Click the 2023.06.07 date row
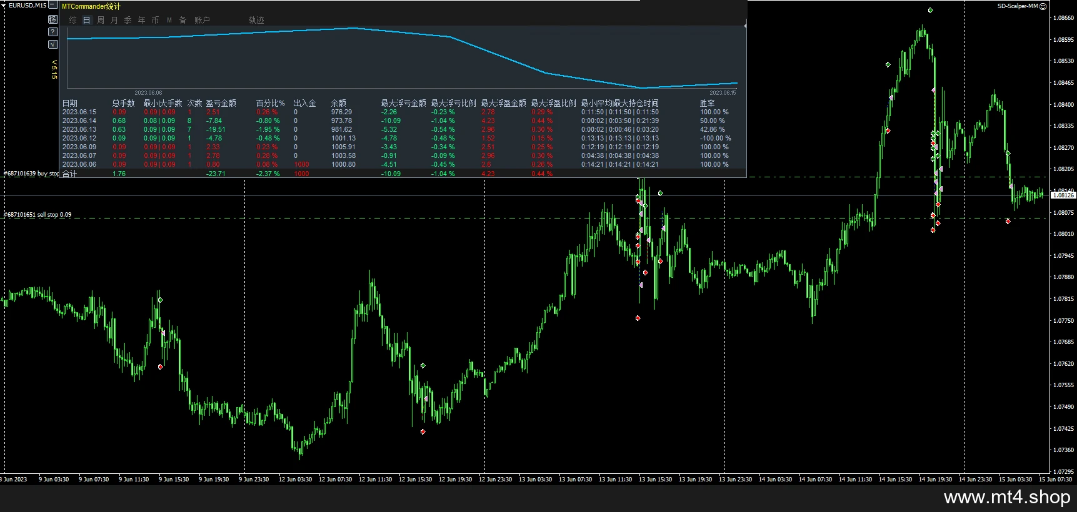The image size is (1077, 512). coord(79,156)
